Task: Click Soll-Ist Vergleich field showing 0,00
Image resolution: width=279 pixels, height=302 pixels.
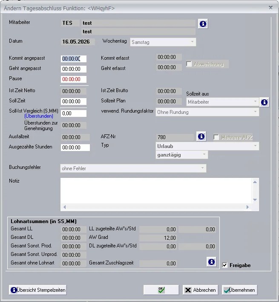Action: [74, 113]
